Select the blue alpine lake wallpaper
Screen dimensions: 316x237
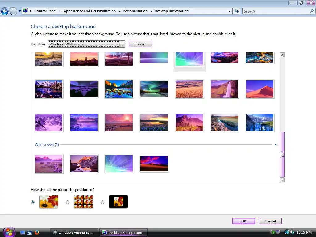click(260, 123)
